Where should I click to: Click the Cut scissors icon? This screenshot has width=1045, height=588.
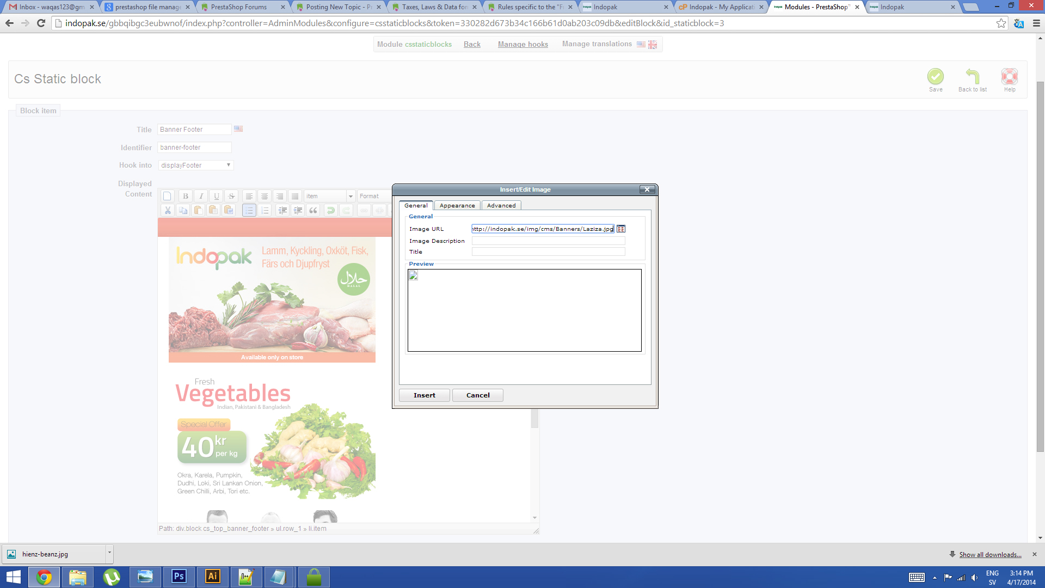[168, 210]
